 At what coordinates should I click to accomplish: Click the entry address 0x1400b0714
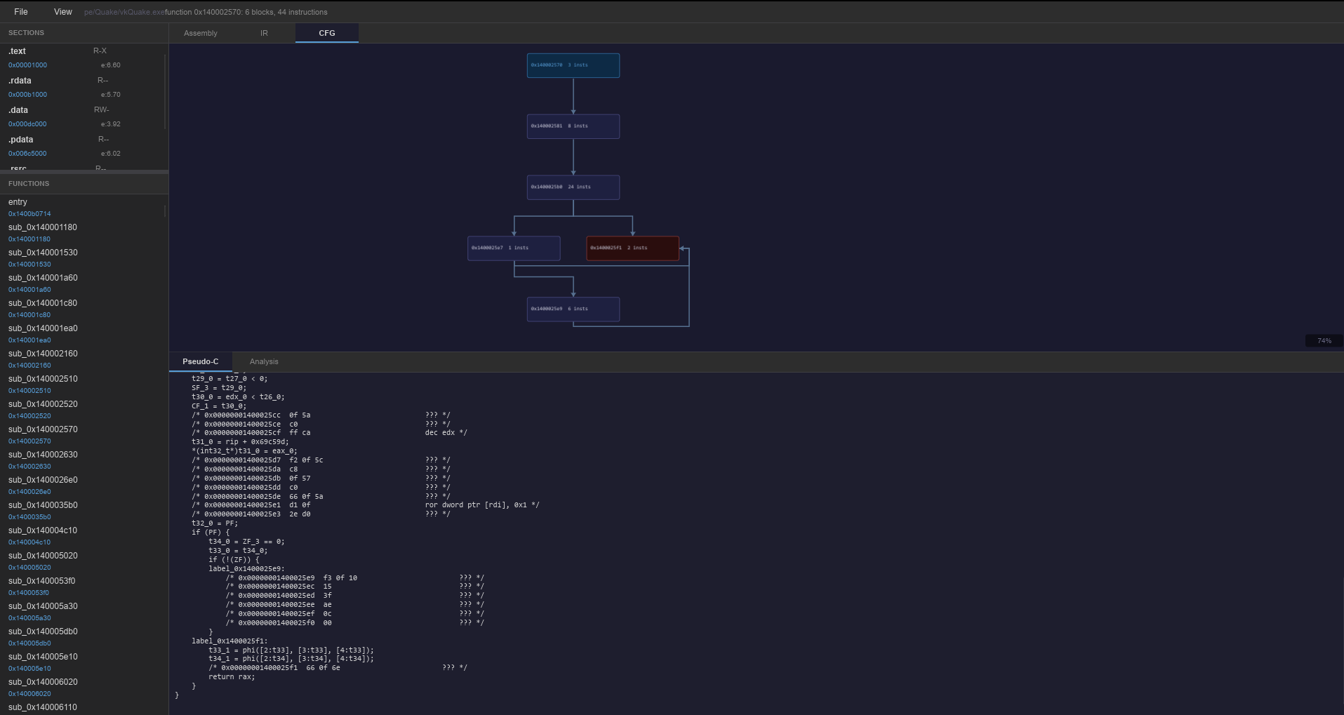tap(29, 214)
